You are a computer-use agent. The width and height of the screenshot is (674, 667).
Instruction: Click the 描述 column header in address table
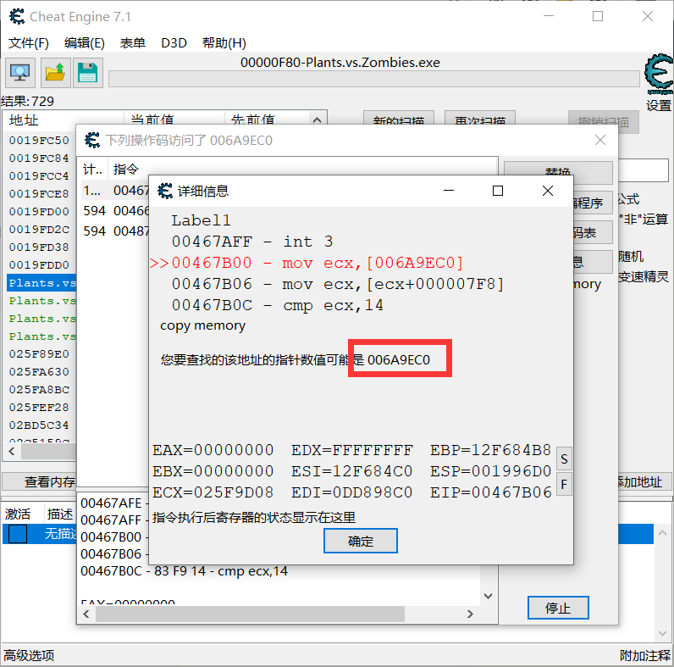[x=60, y=514]
